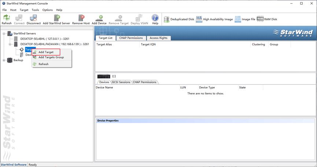This screenshot has width=317, height=167.
Task: Switch to lower CHAP Permissions tab
Action: [144, 82]
